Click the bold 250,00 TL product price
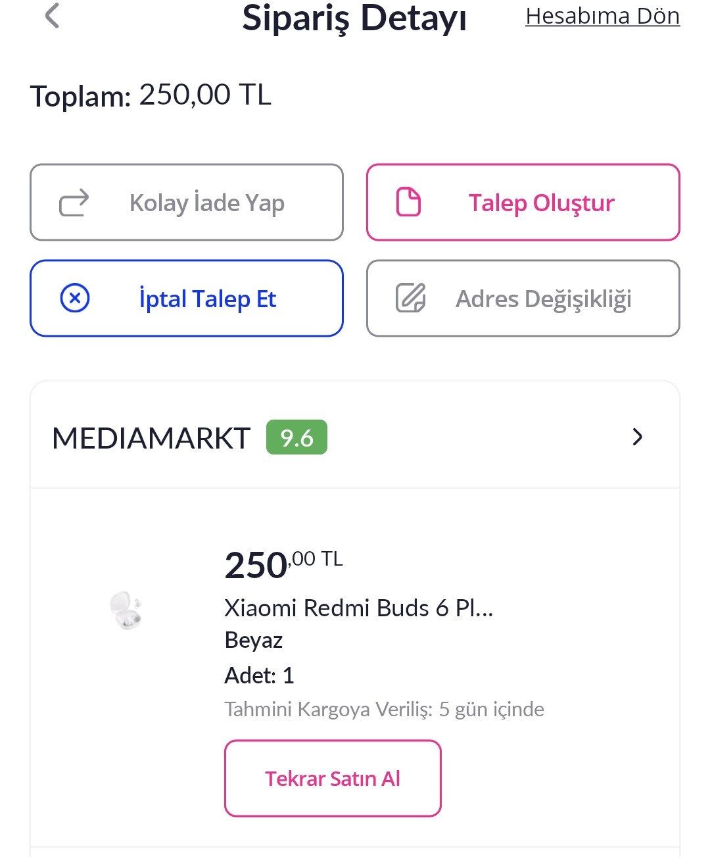 pyautogui.click(x=283, y=564)
